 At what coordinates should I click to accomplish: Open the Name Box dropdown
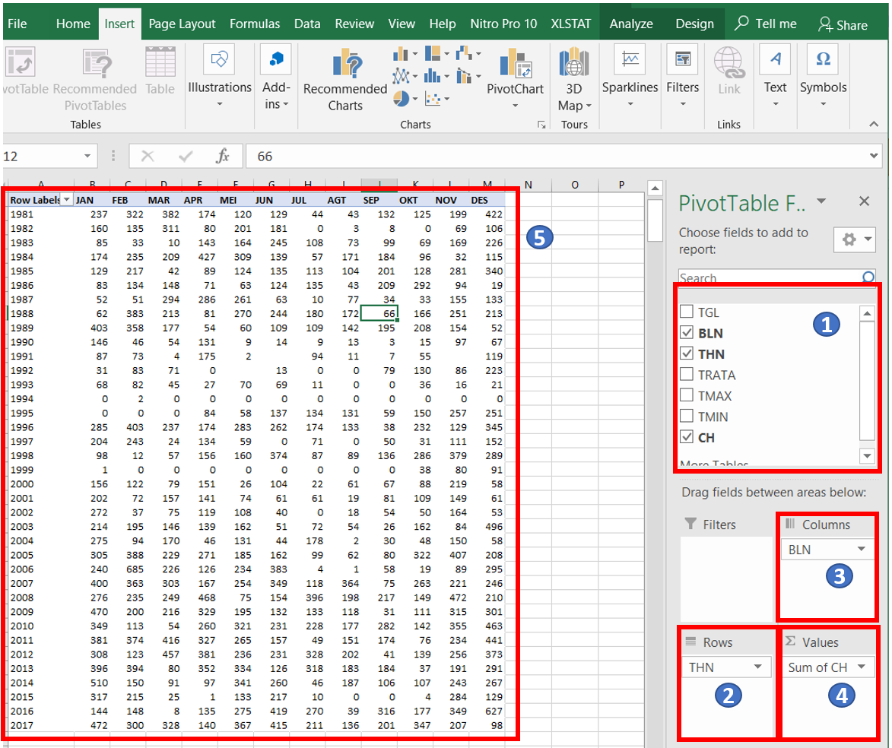(x=87, y=156)
